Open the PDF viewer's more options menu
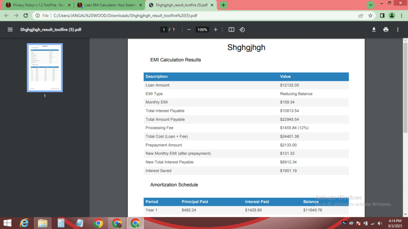 [x=397, y=29]
